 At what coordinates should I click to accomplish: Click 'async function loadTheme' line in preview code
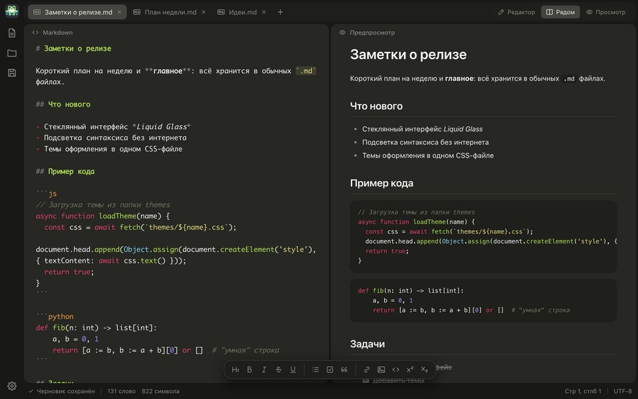(x=416, y=222)
